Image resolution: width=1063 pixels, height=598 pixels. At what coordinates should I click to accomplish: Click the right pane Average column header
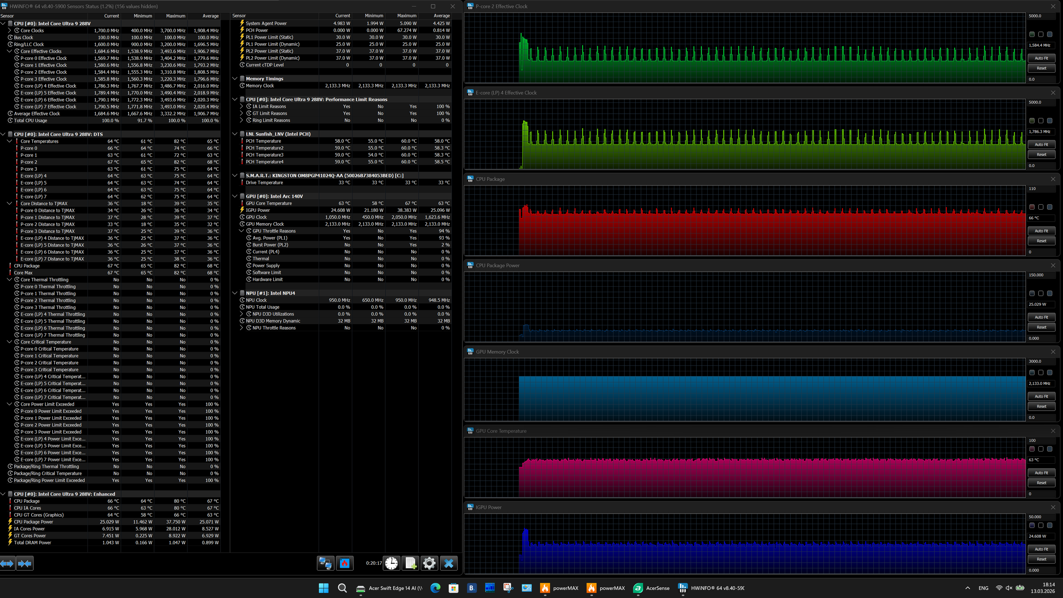coord(435,16)
